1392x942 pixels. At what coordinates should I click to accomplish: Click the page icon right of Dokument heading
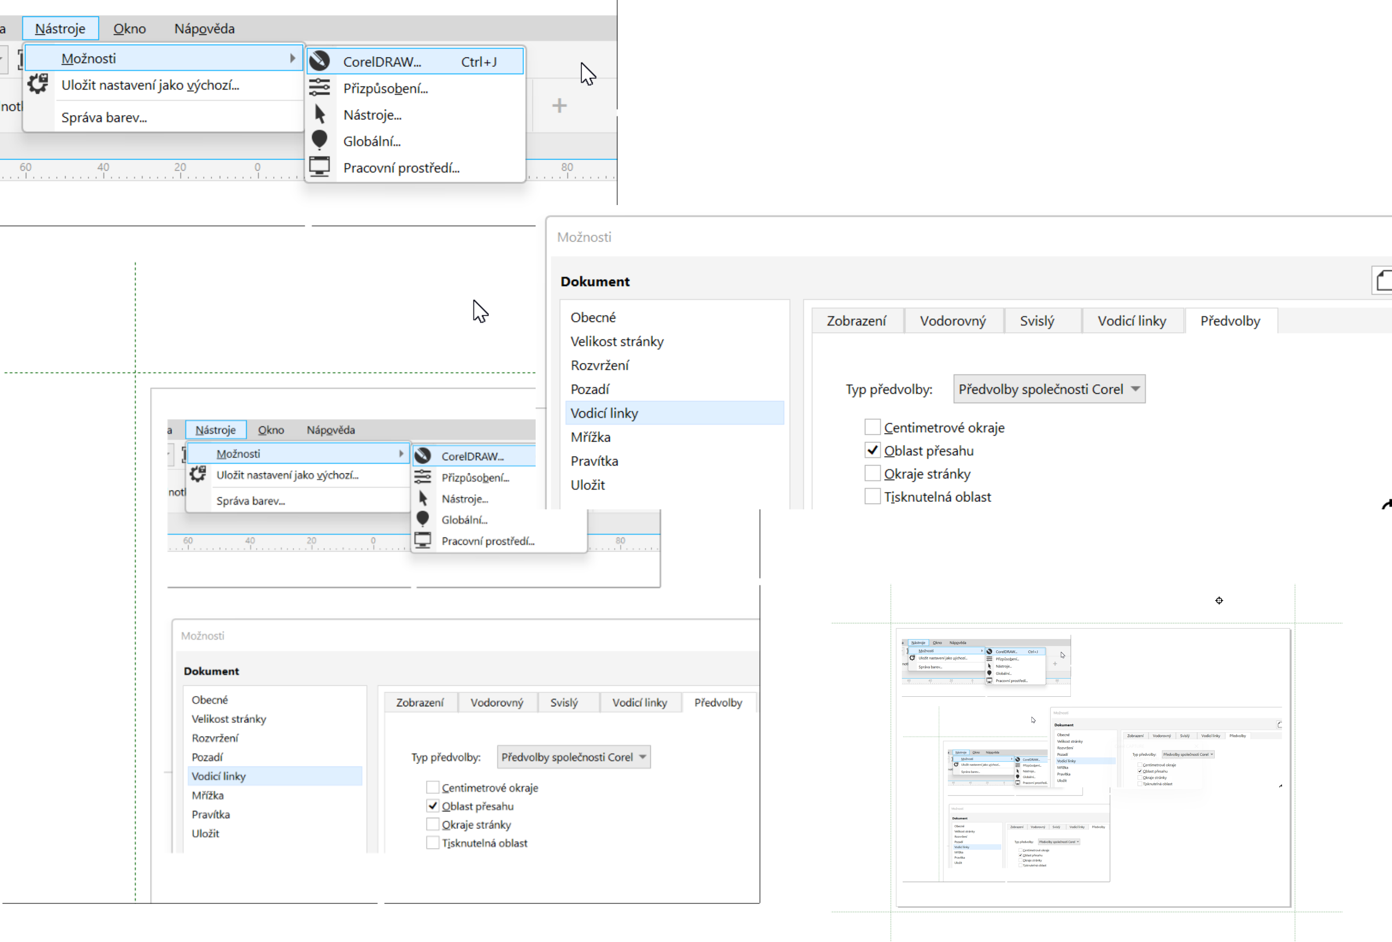(x=1383, y=280)
